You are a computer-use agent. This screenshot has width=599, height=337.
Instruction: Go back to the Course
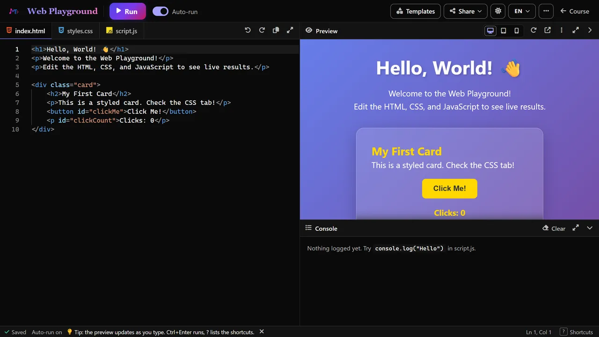pos(575,11)
